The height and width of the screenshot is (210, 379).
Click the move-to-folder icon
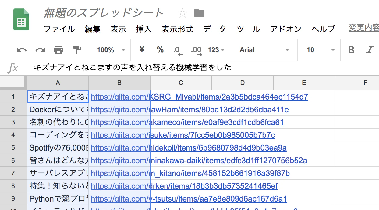[x=199, y=13]
